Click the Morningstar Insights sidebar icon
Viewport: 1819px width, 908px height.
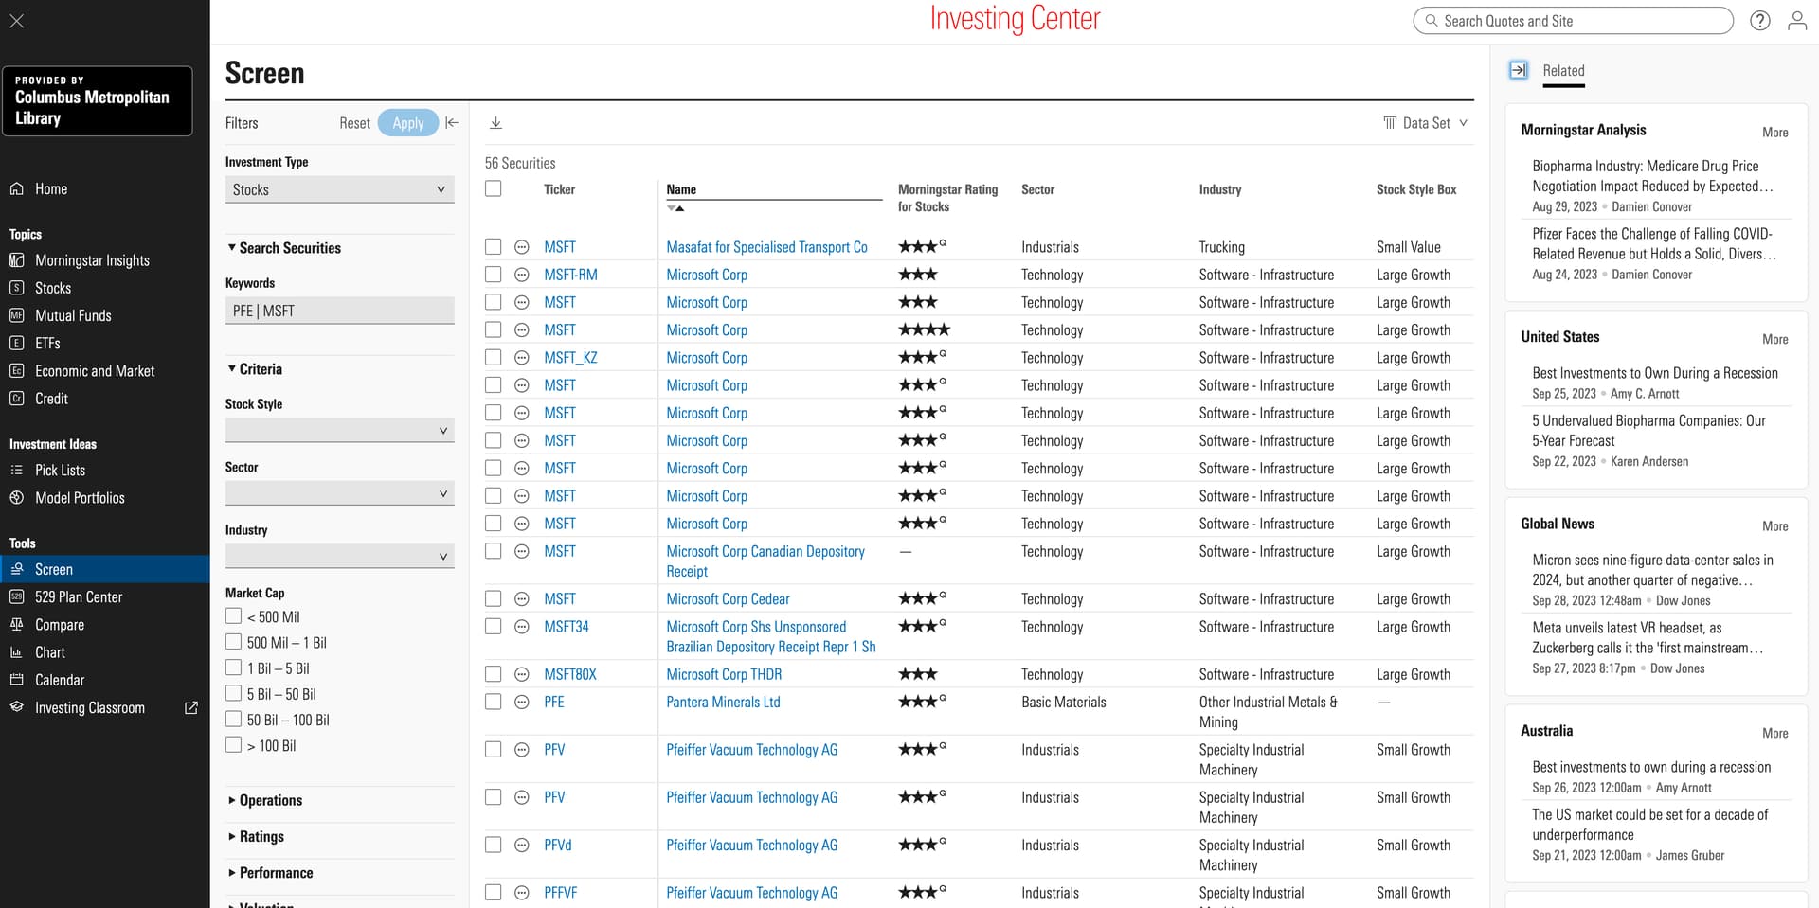coord(16,260)
